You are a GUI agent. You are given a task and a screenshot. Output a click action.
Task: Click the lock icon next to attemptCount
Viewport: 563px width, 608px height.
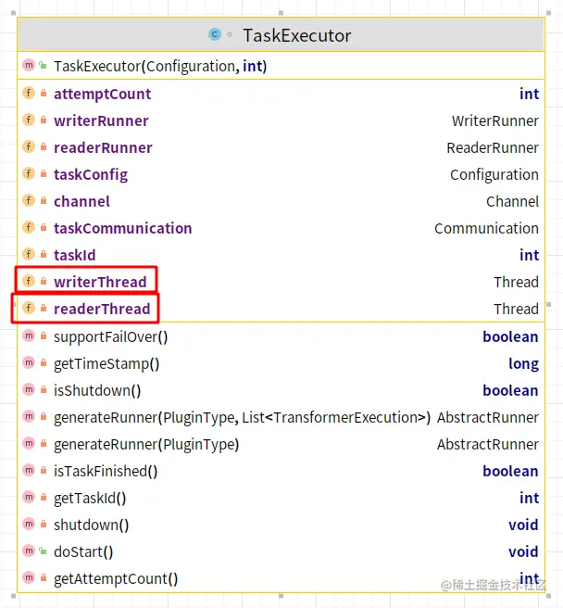pos(44,93)
